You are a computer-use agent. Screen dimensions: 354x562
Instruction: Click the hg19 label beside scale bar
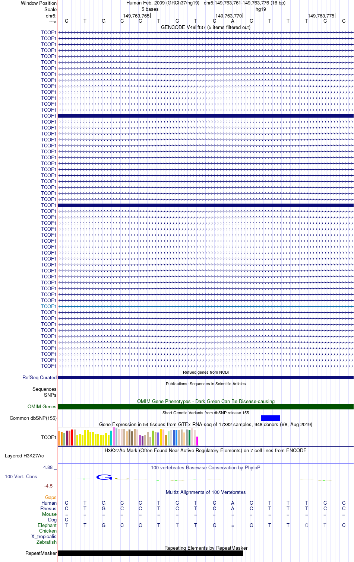(x=261, y=9)
